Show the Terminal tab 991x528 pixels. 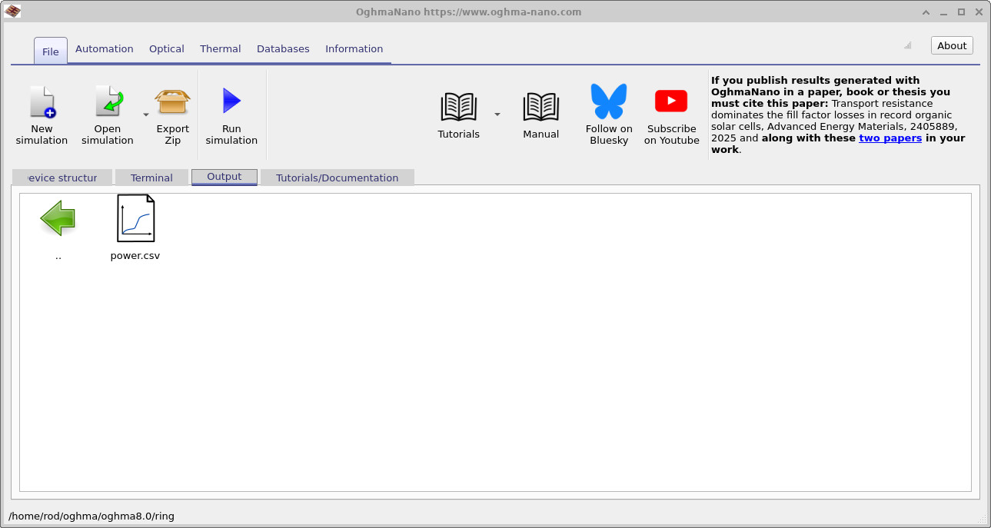pyautogui.click(x=151, y=178)
